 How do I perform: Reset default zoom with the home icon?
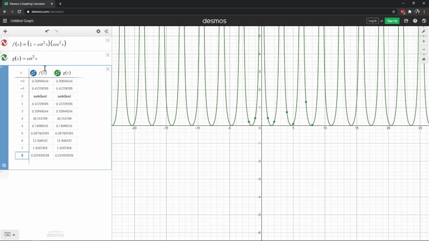click(x=424, y=59)
